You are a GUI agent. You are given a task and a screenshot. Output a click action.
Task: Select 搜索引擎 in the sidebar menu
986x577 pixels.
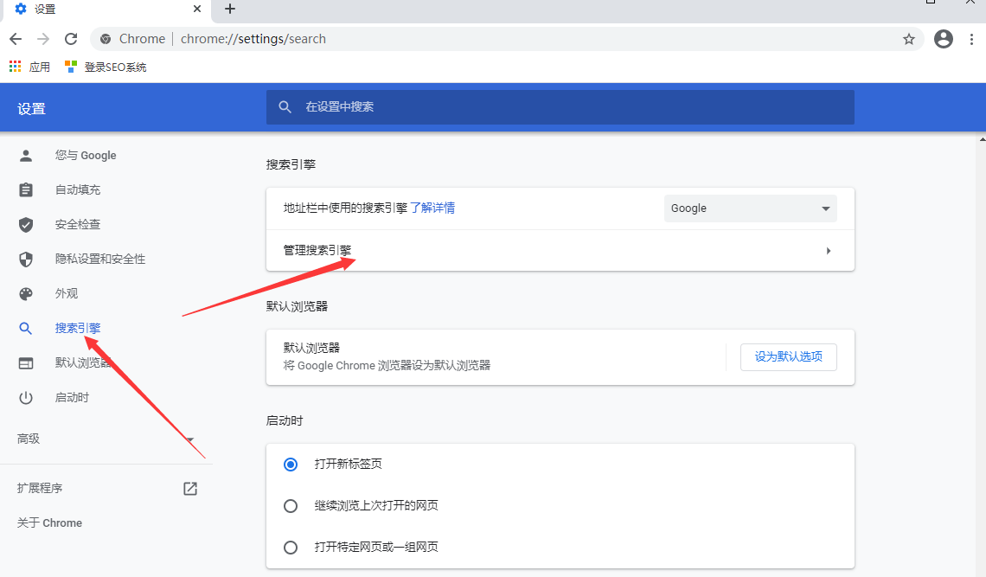78,328
